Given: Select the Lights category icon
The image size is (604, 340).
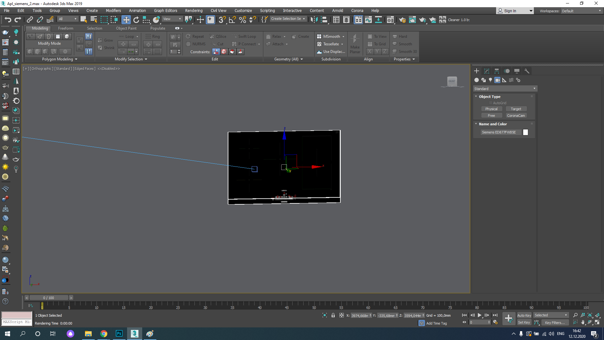Looking at the screenshot, I should 490,80.
